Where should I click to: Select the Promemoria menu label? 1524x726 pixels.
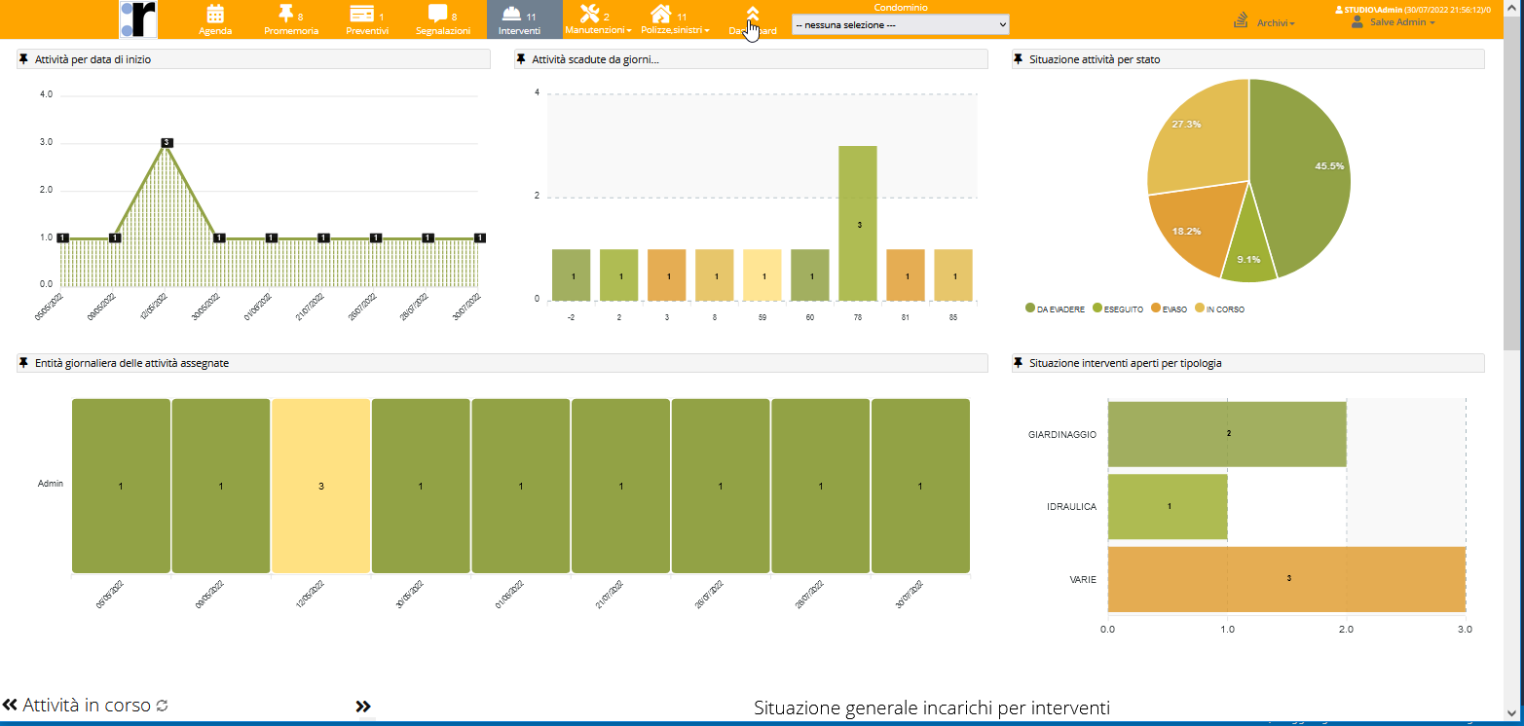click(291, 31)
